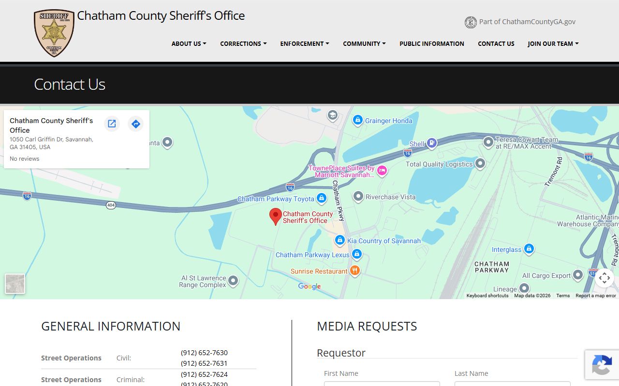This screenshot has width=619, height=386.
Task: Click the Sheriff badge logo
Action: pyautogui.click(x=54, y=33)
